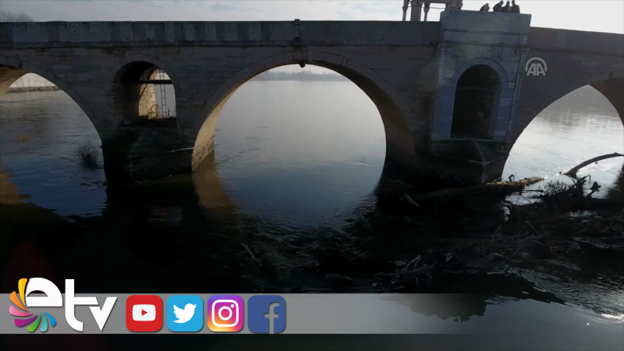
Task: Click the arched niche on right pier
Action: click(x=476, y=101)
